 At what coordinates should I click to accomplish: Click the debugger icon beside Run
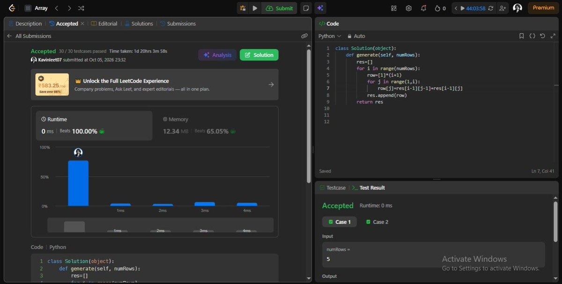[243, 8]
